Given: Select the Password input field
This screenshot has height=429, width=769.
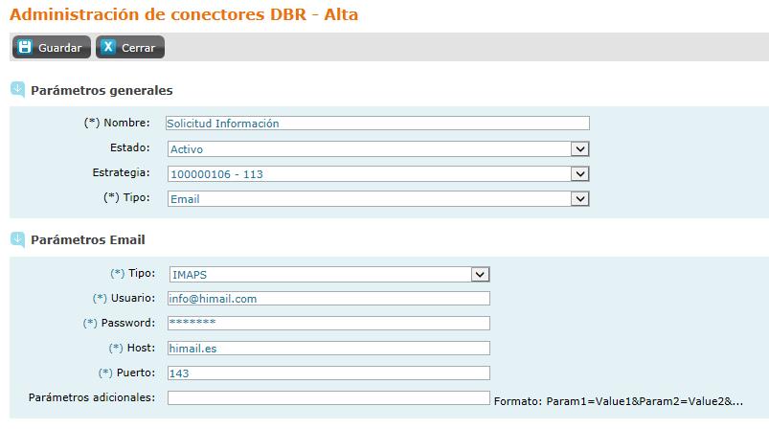Looking at the screenshot, I should (328, 323).
